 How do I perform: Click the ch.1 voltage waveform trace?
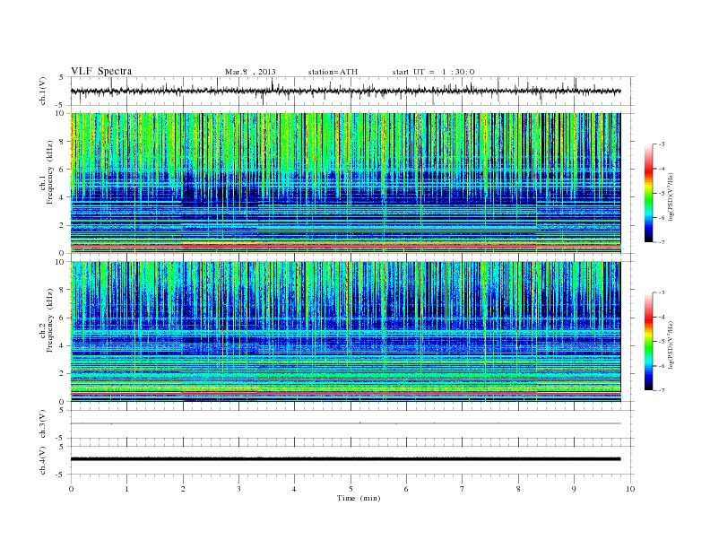[345, 91]
